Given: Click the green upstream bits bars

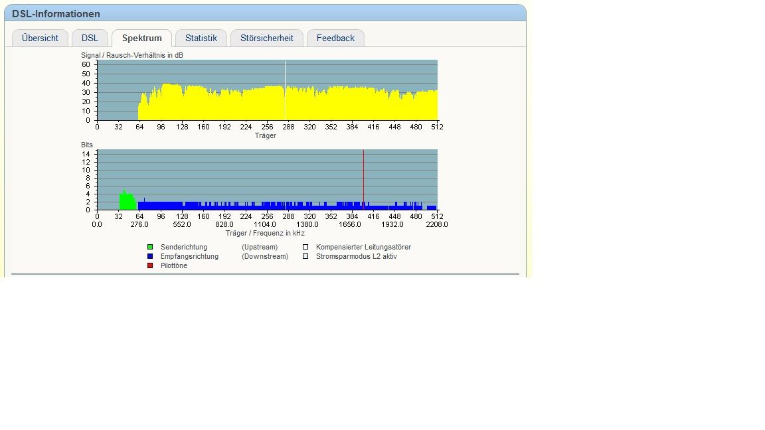Looking at the screenshot, I should tap(127, 200).
